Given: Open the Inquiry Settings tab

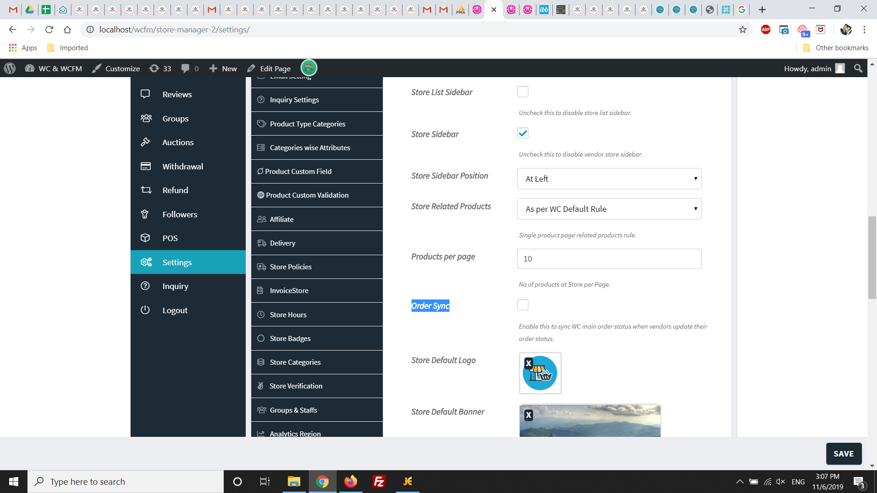Looking at the screenshot, I should click(x=317, y=100).
